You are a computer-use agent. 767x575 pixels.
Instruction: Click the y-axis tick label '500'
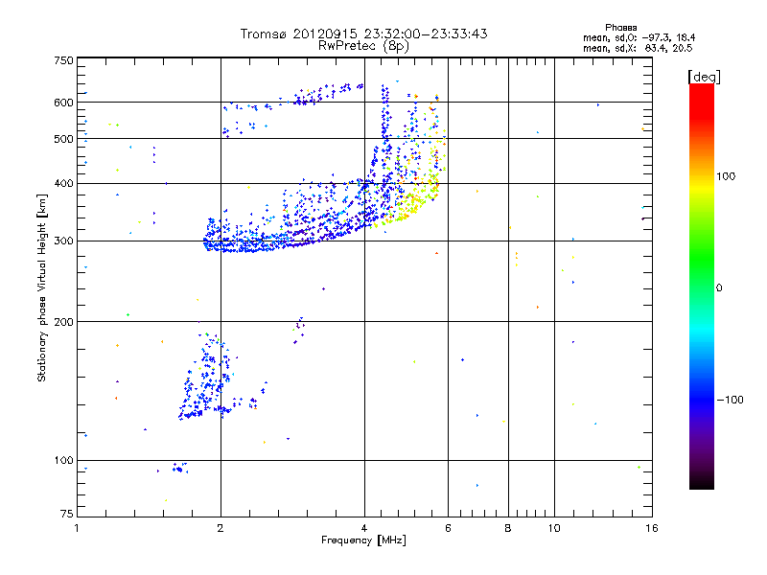tap(64, 139)
